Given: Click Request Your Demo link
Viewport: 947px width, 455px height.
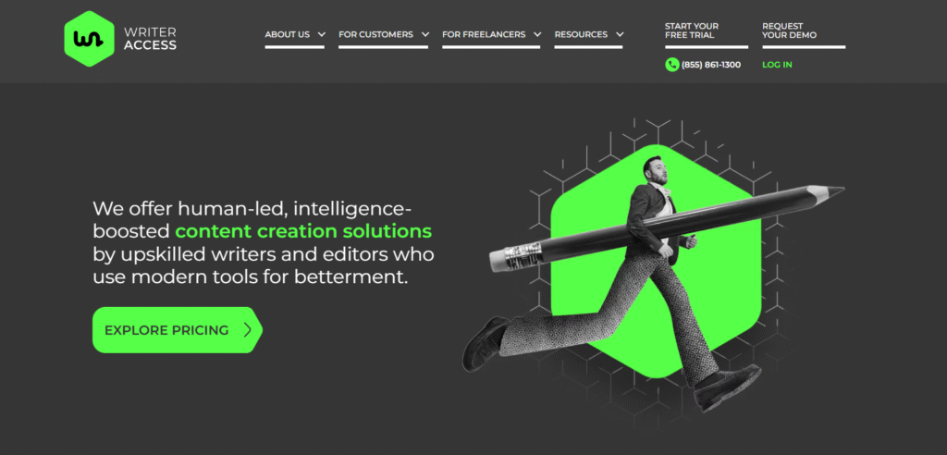Looking at the screenshot, I should [790, 31].
